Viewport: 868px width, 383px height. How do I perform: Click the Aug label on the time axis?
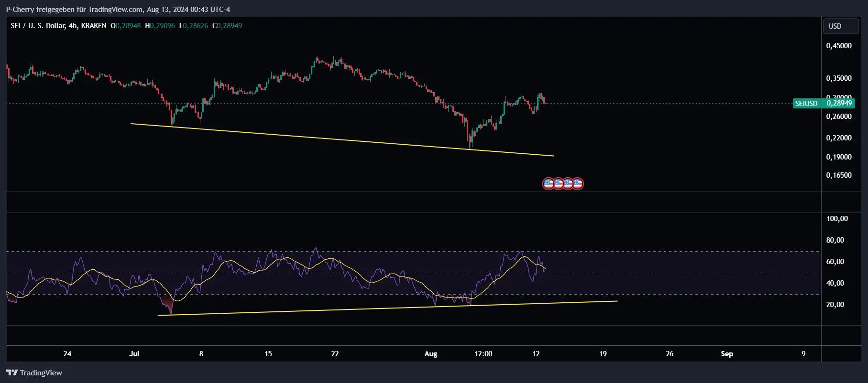[431, 354]
